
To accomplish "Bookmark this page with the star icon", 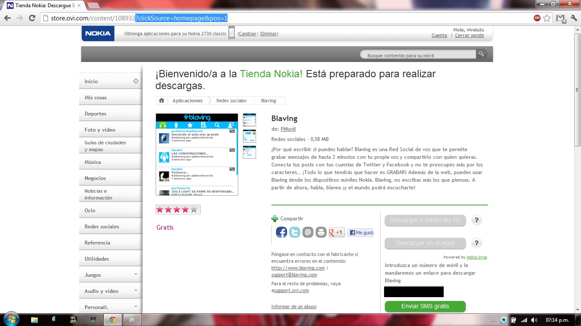I will [x=547, y=18].
